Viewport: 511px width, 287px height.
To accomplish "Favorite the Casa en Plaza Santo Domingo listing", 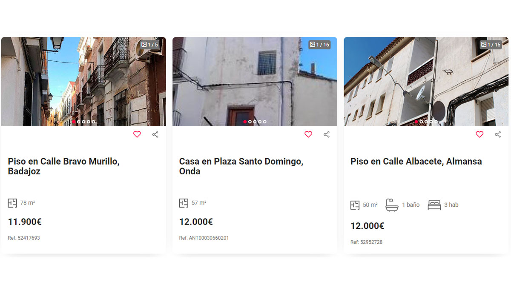I will pyautogui.click(x=308, y=134).
